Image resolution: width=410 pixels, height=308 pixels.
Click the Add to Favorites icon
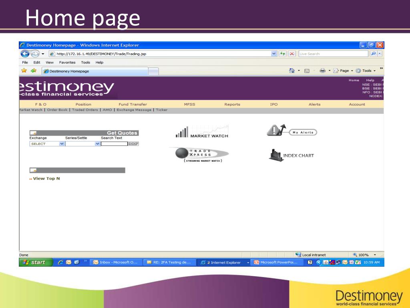(34, 71)
